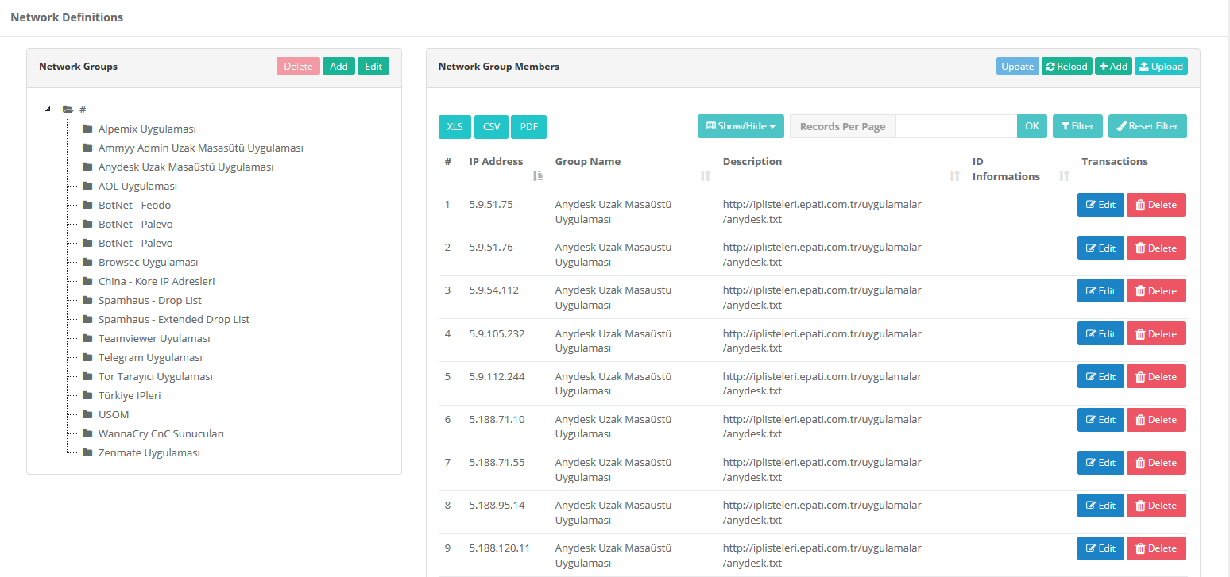This screenshot has width=1230, height=577.
Task: Delete the row with IP 5.9.54.112
Action: point(1156,290)
